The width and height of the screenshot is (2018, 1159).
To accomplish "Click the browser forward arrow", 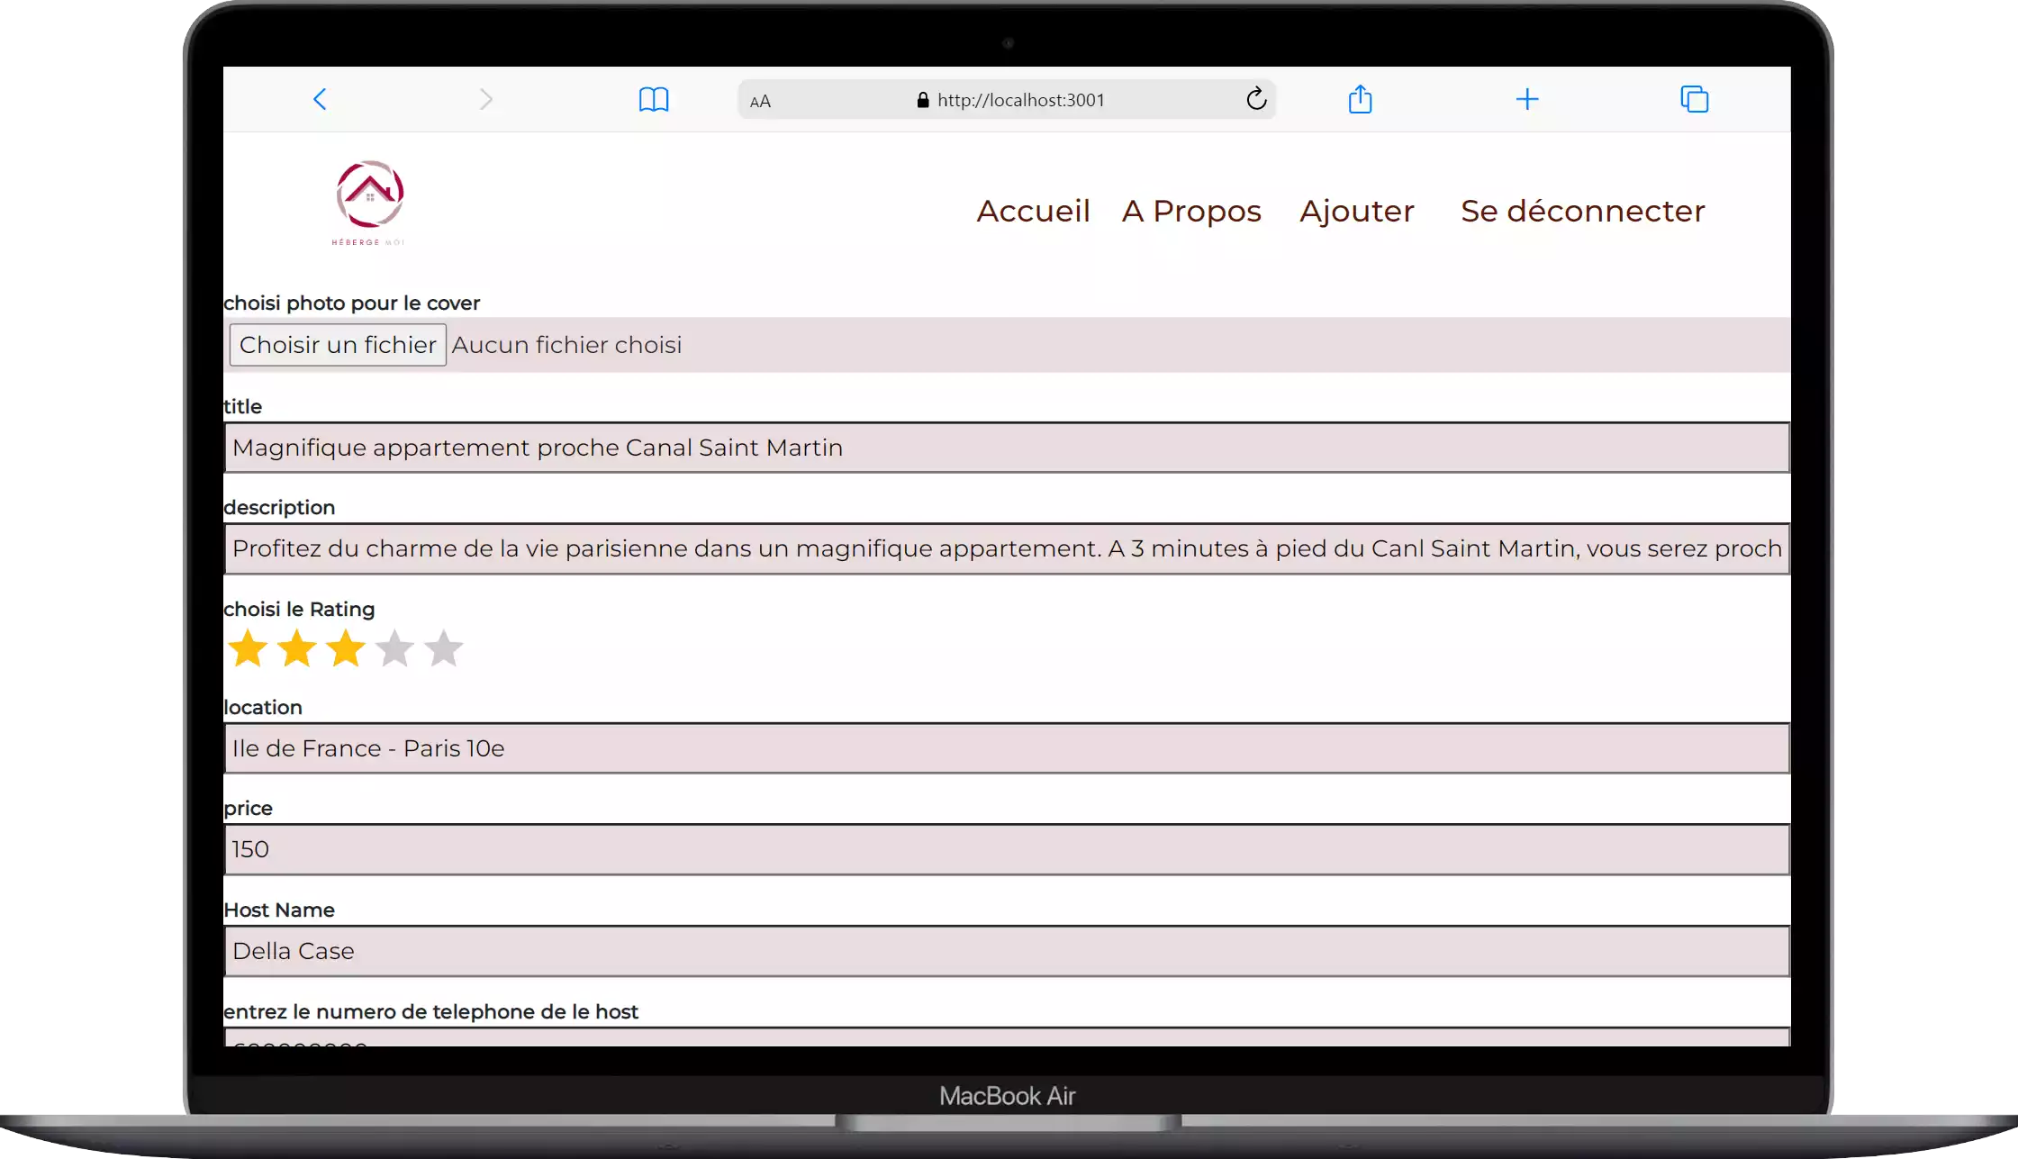I will 486,99.
